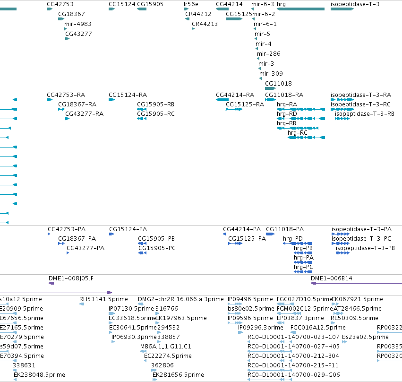Click the CG18367 gene label
Image resolution: width=402 pixels, height=382 pixels.
click(71, 14)
